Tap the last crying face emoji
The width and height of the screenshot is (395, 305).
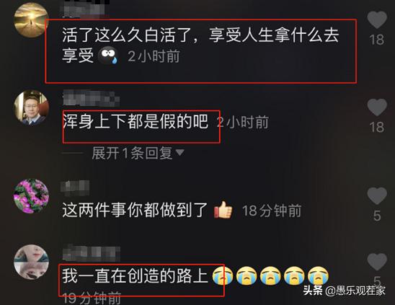pos(319,275)
